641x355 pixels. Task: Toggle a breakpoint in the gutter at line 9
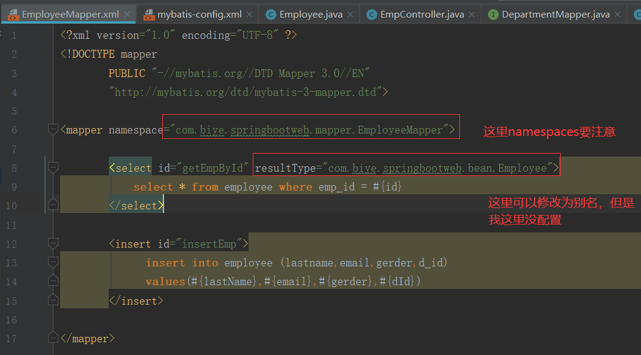point(30,186)
